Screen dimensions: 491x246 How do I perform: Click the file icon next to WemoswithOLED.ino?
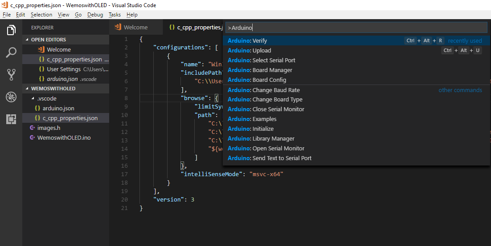coord(32,137)
